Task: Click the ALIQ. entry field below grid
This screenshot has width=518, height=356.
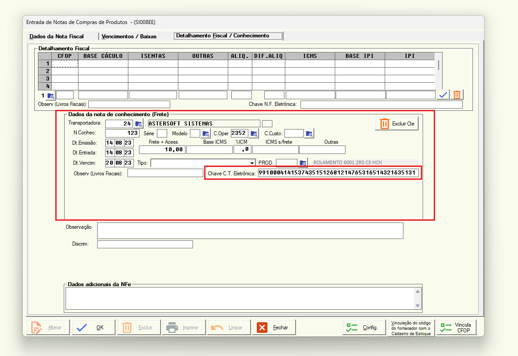Action: click(242, 95)
